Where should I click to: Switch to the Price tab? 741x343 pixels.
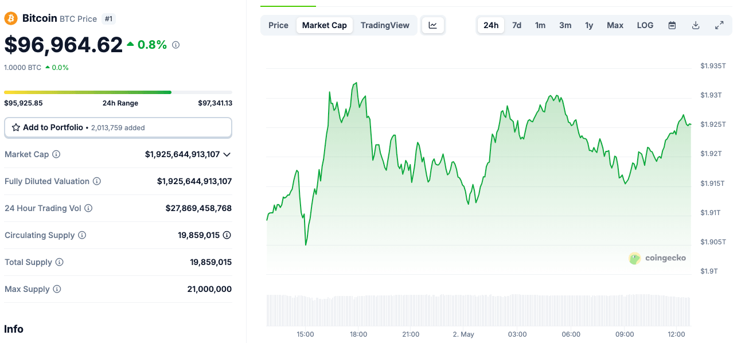[x=278, y=25]
